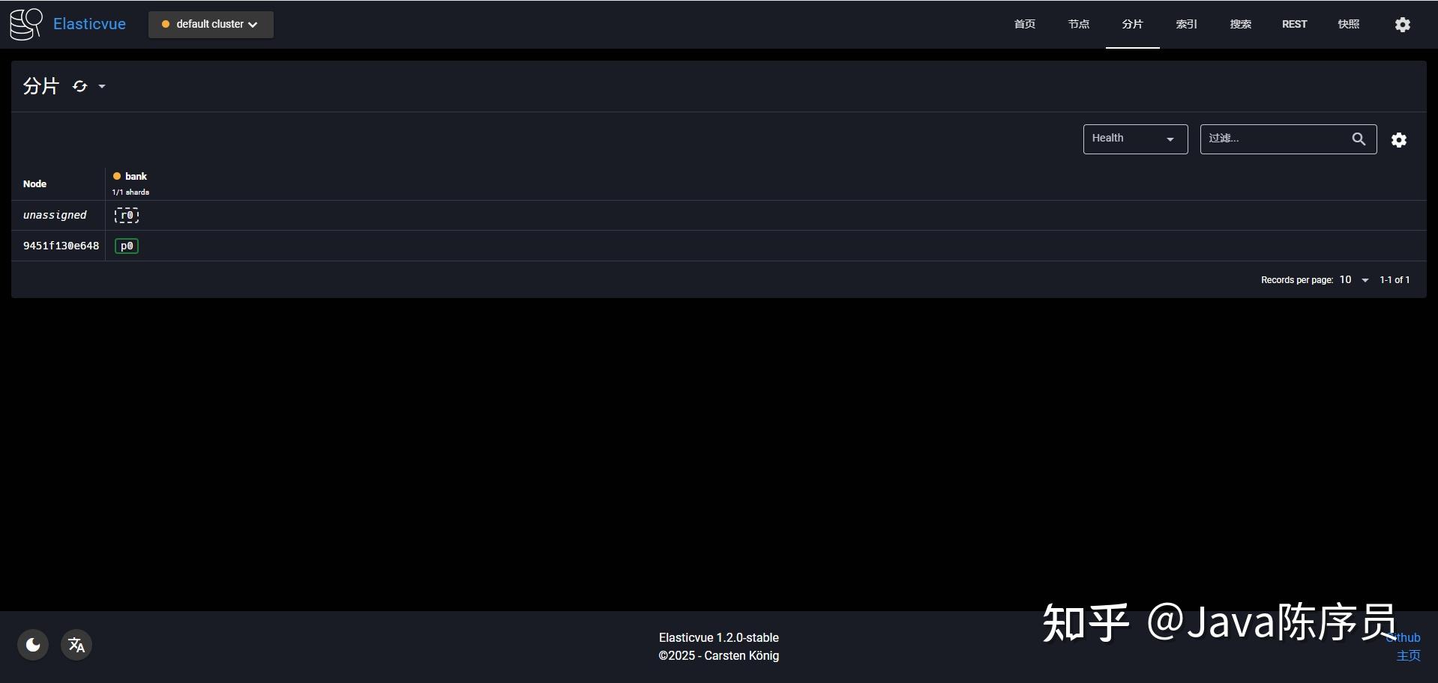Open the 快照 page
This screenshot has height=683, width=1438.
(1349, 23)
